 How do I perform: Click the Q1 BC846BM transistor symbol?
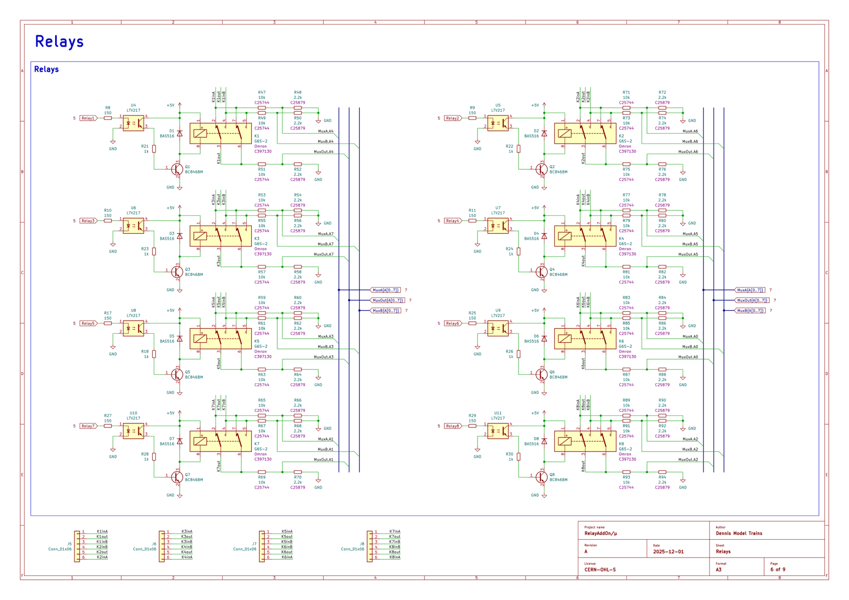pos(177,169)
